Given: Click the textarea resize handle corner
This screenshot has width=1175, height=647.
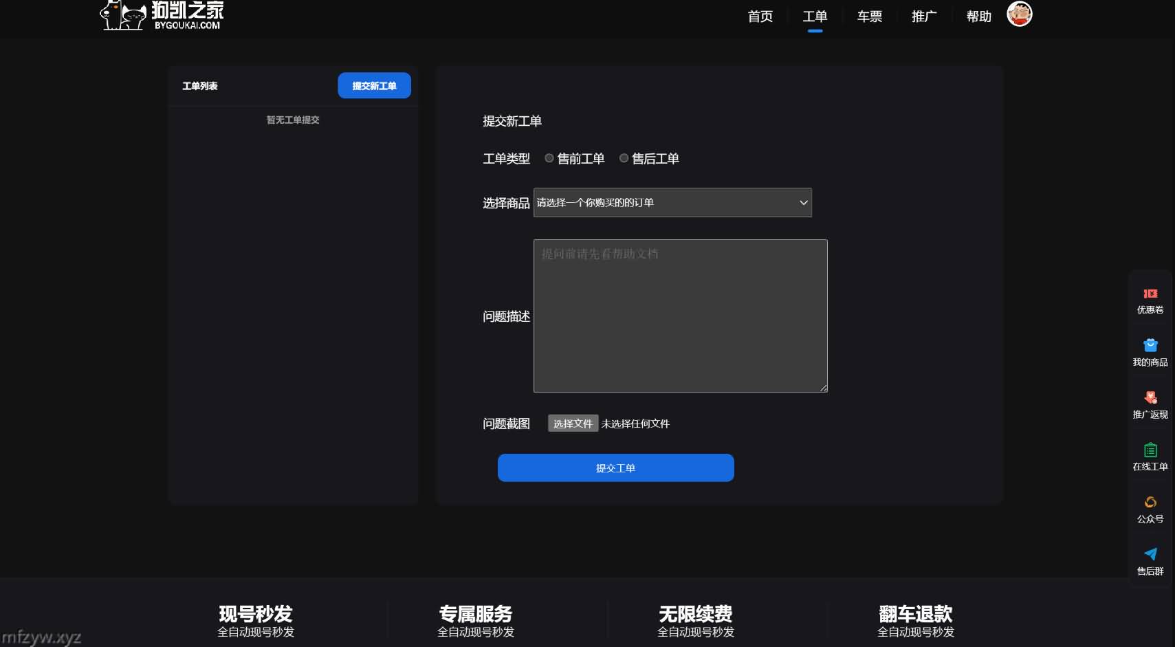Looking at the screenshot, I should click(823, 388).
